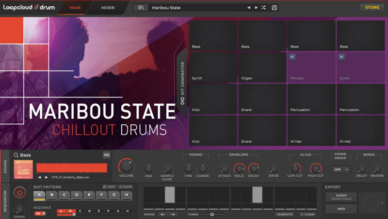The height and width of the screenshot is (219, 388).
Task: Click the search magnifier beside Bass
Action: [x=16, y=155]
